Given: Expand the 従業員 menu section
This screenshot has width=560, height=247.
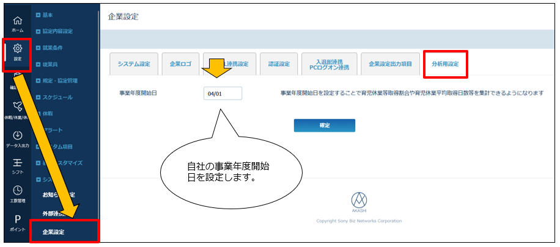Looking at the screenshot, I should point(47,65).
